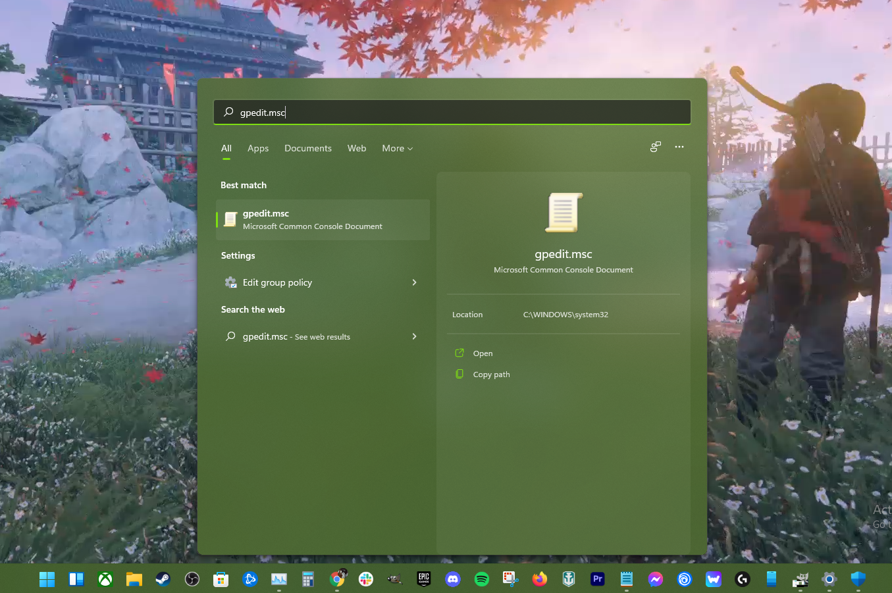Launch Steam from the taskbar
Image resolution: width=892 pixels, height=593 pixels.
point(163,579)
